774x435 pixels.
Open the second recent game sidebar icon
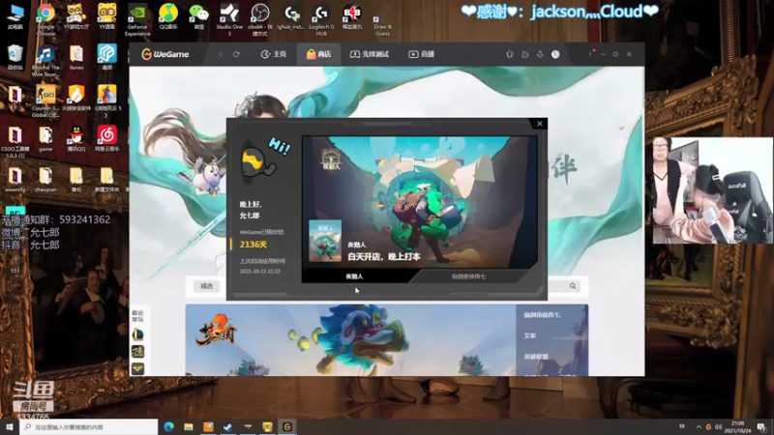(x=137, y=352)
